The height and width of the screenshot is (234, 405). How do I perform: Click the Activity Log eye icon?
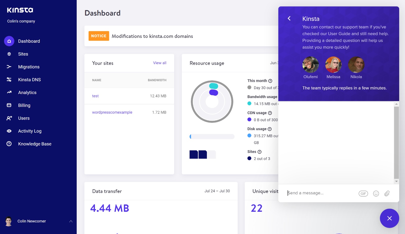9,131
